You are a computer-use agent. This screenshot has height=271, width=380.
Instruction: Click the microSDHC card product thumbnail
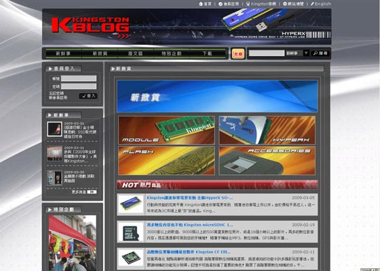pyautogui.click(x=130, y=232)
